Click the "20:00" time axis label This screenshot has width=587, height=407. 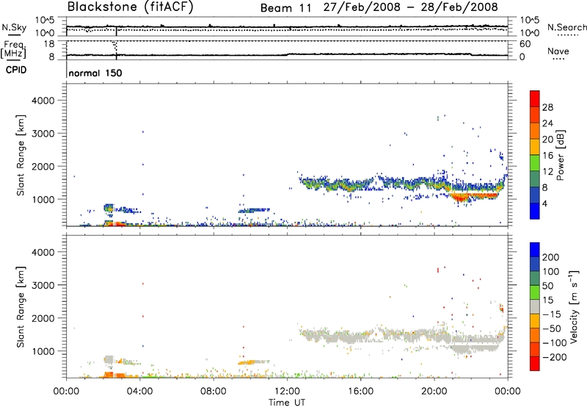tap(434, 392)
